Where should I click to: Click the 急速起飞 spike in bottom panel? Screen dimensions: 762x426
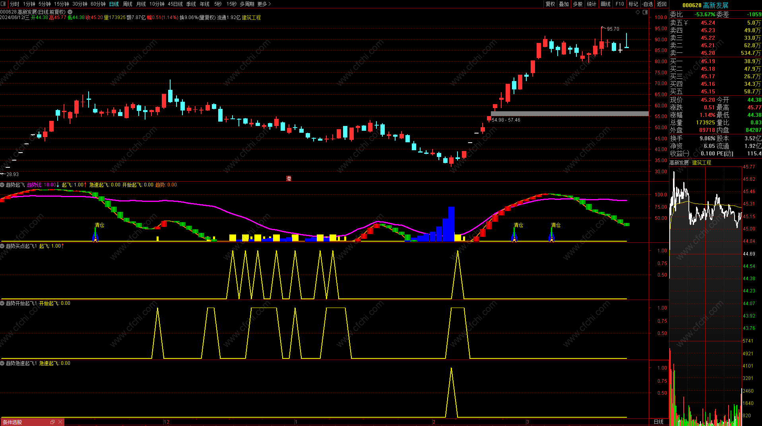coord(451,393)
